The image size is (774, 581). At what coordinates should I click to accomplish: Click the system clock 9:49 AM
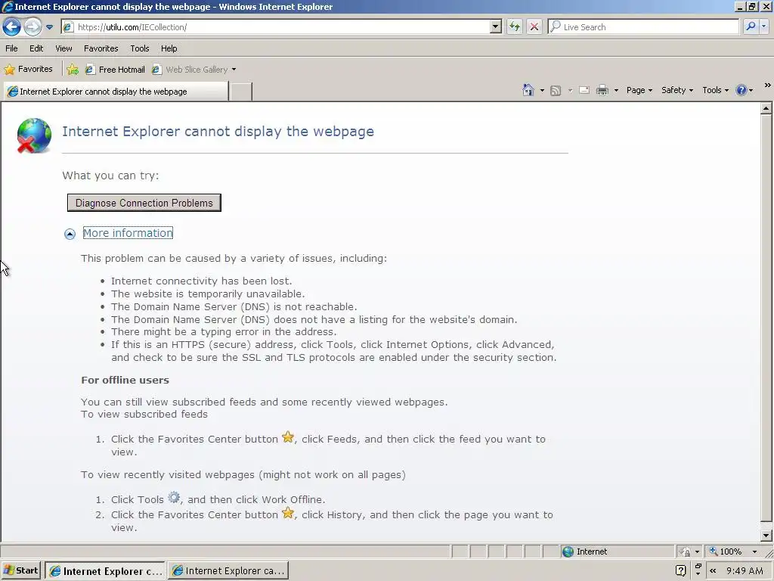[x=745, y=570]
